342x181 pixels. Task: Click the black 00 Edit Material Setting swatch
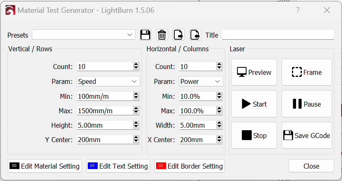point(14,166)
